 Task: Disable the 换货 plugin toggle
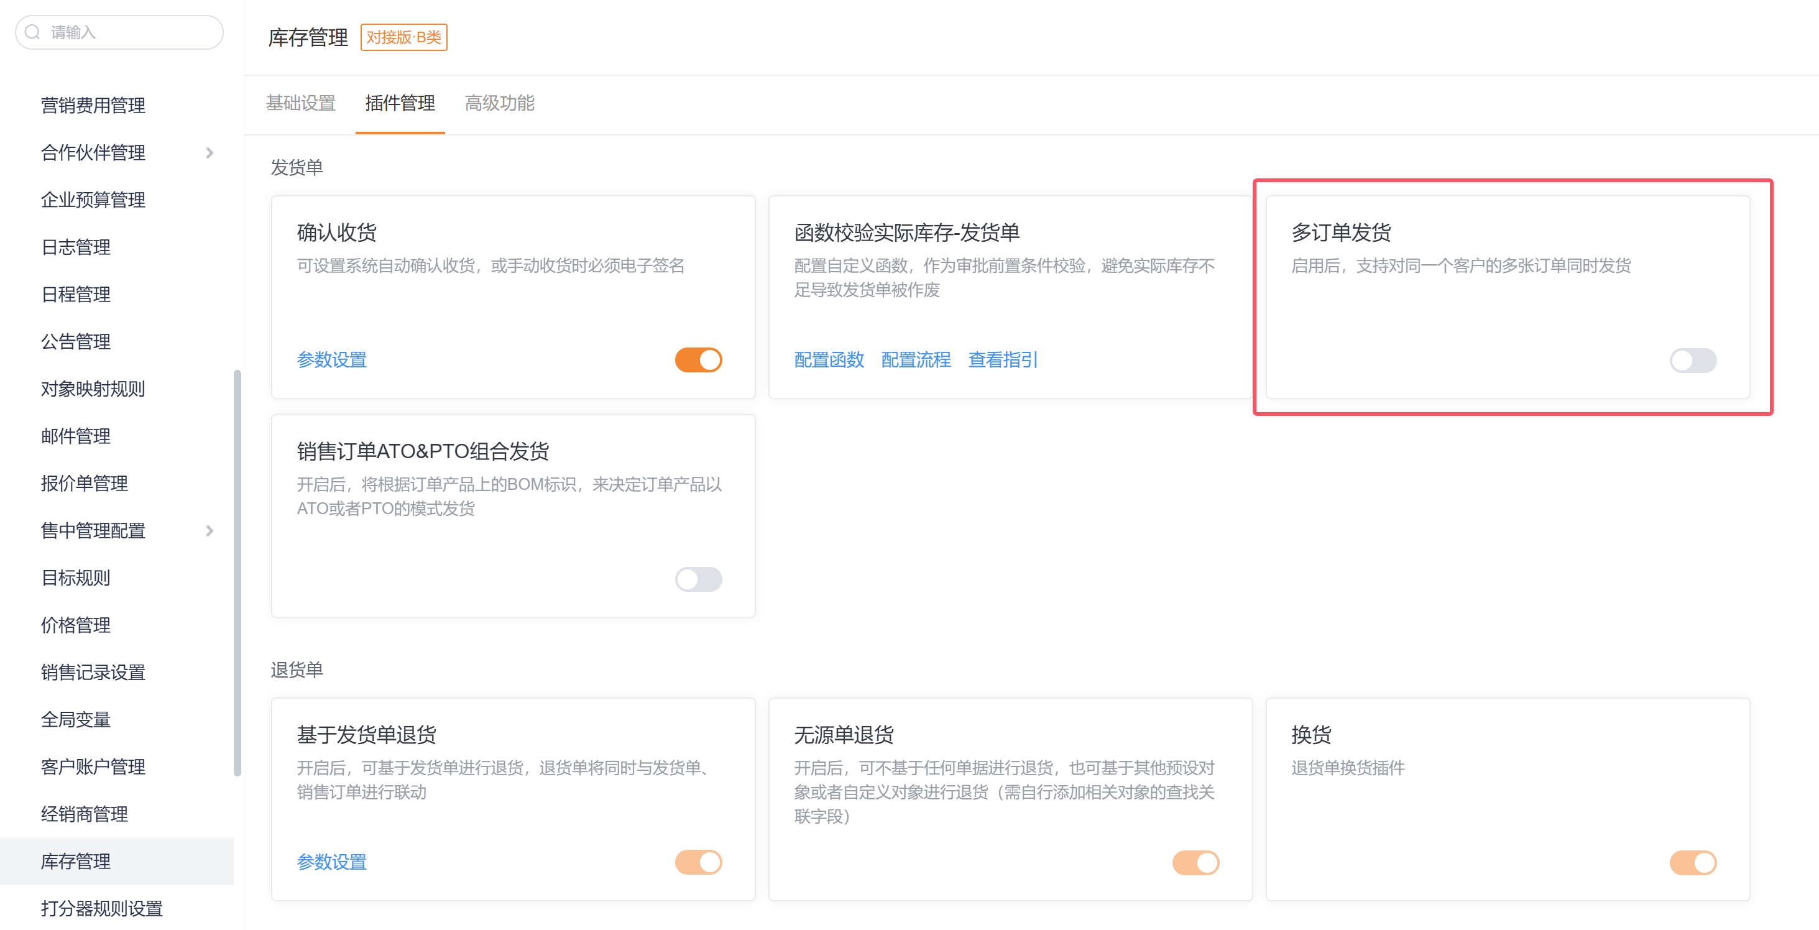tap(1692, 862)
